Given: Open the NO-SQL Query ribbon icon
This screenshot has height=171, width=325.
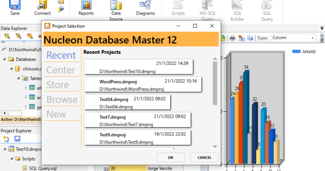Looking at the screenshot, I should 207,5.
